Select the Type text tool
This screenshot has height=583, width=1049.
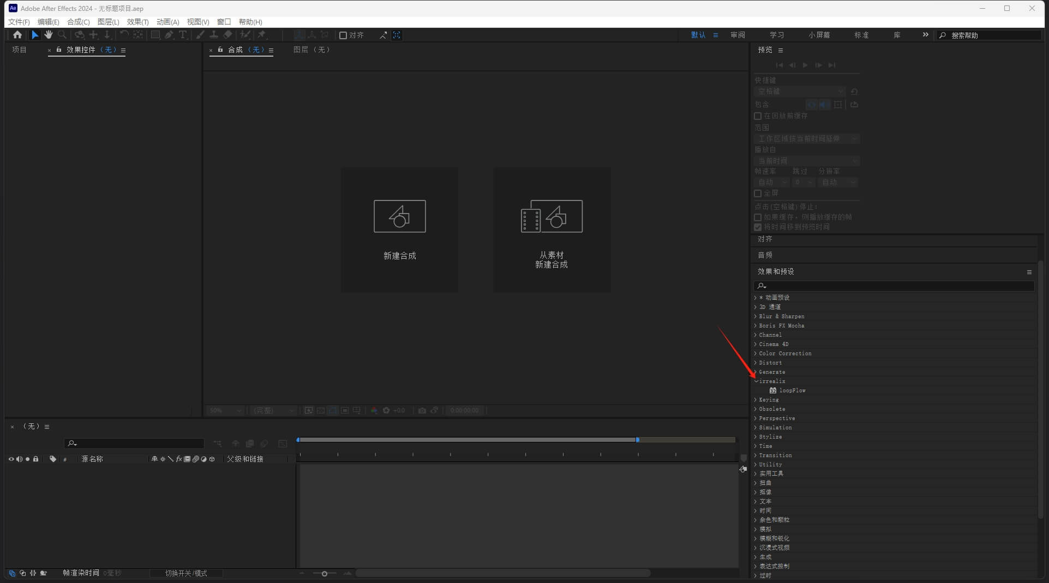click(x=183, y=35)
